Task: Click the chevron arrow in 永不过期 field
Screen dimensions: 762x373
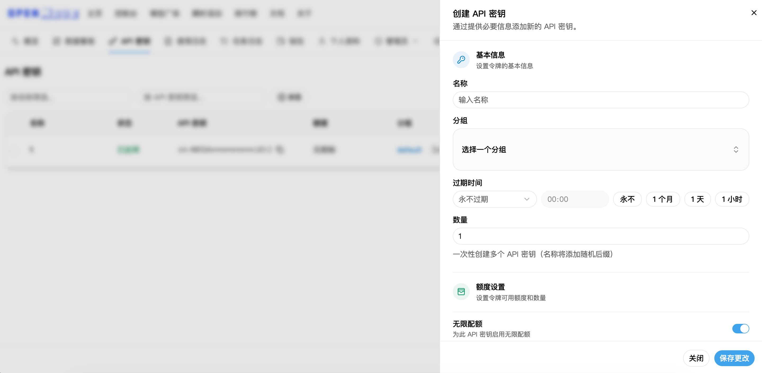Action: [x=527, y=199]
